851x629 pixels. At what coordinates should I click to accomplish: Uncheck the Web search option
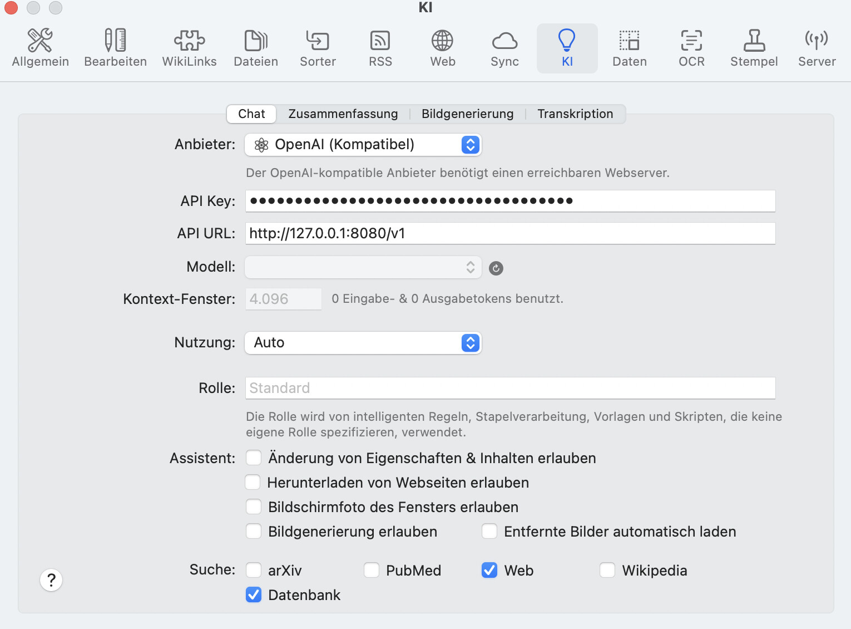[489, 570]
